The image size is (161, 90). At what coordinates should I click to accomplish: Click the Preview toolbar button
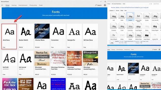pos(117,10)
